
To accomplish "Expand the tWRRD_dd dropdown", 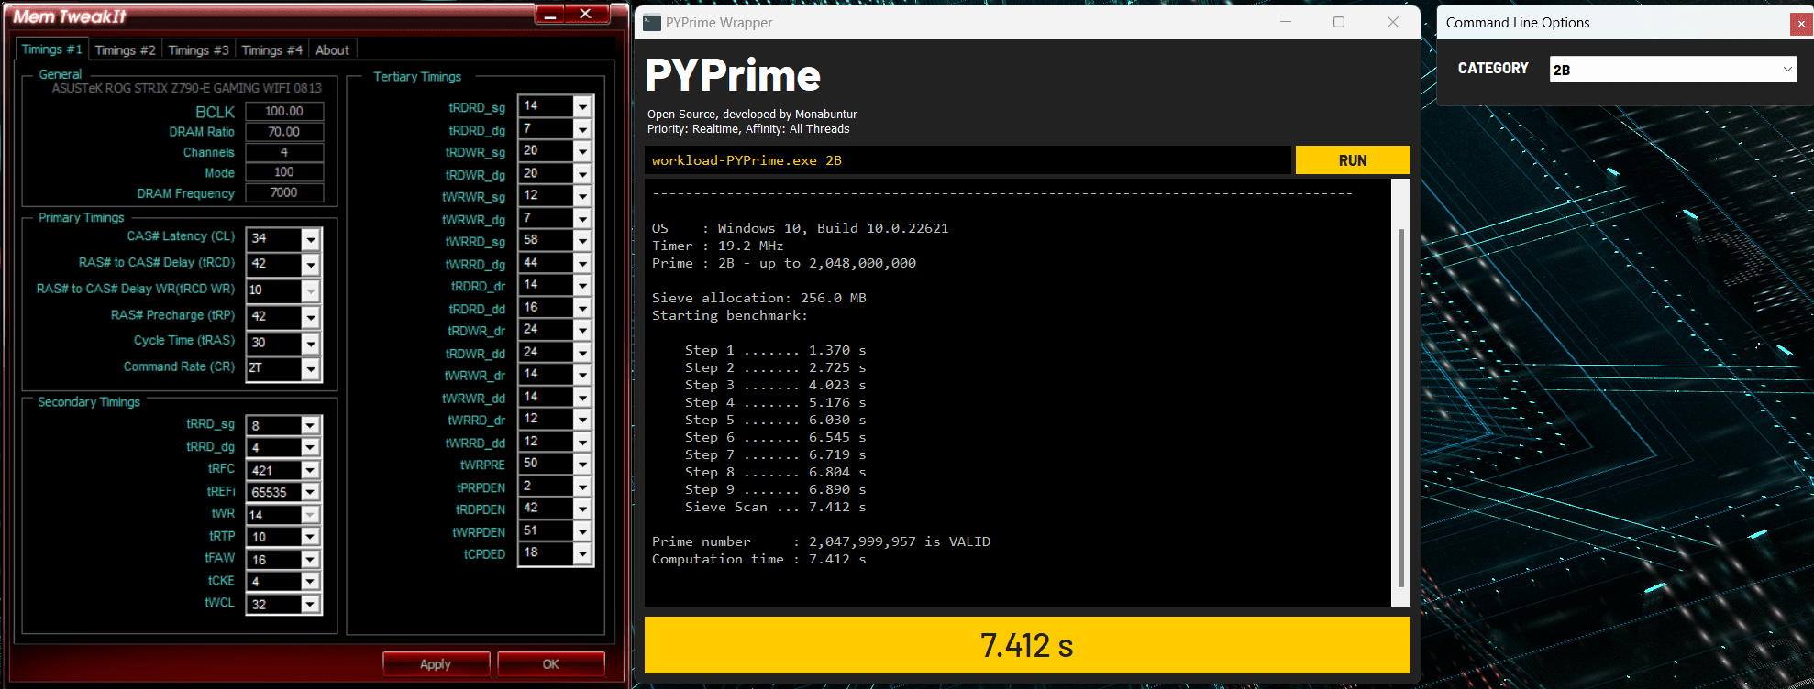I will pos(582,443).
